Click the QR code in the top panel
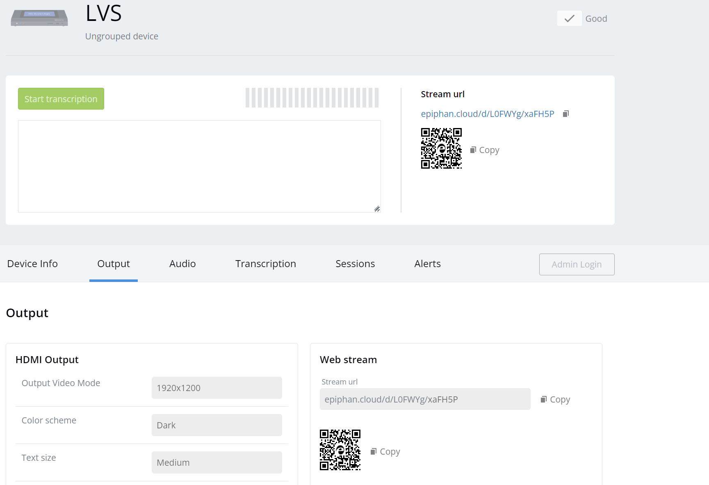Image resolution: width=709 pixels, height=485 pixels. tap(441, 148)
